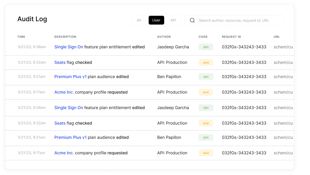Click the green 201 badge in topmost row
Viewport: 310px width, 175px height.
[206, 47]
